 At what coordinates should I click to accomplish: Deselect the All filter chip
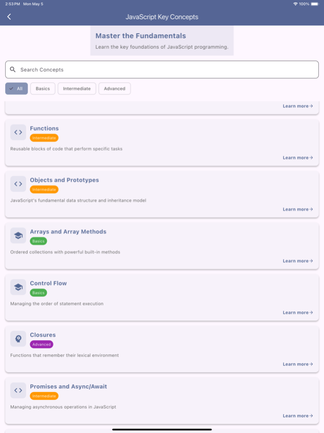tap(16, 88)
